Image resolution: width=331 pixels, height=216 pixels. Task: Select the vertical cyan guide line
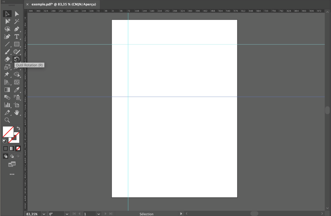pyautogui.click(x=128, y=112)
